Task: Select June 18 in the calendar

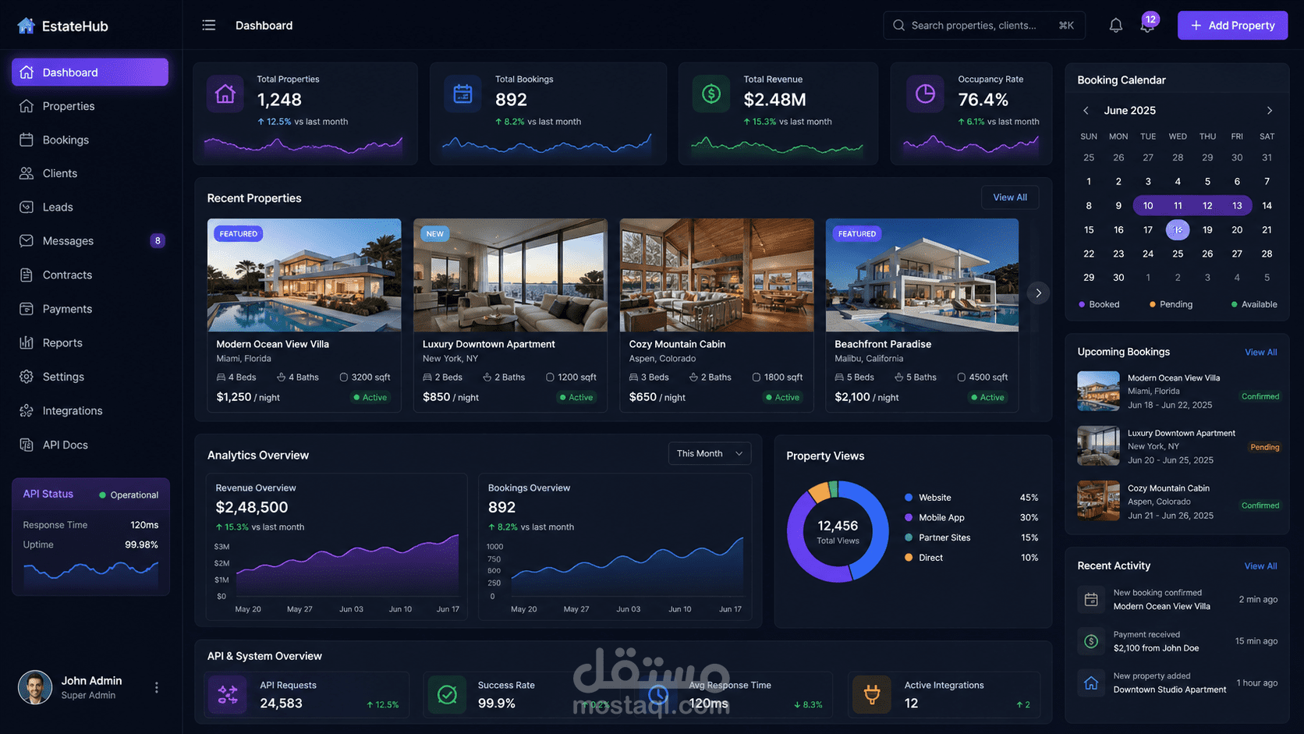Action: tap(1178, 230)
